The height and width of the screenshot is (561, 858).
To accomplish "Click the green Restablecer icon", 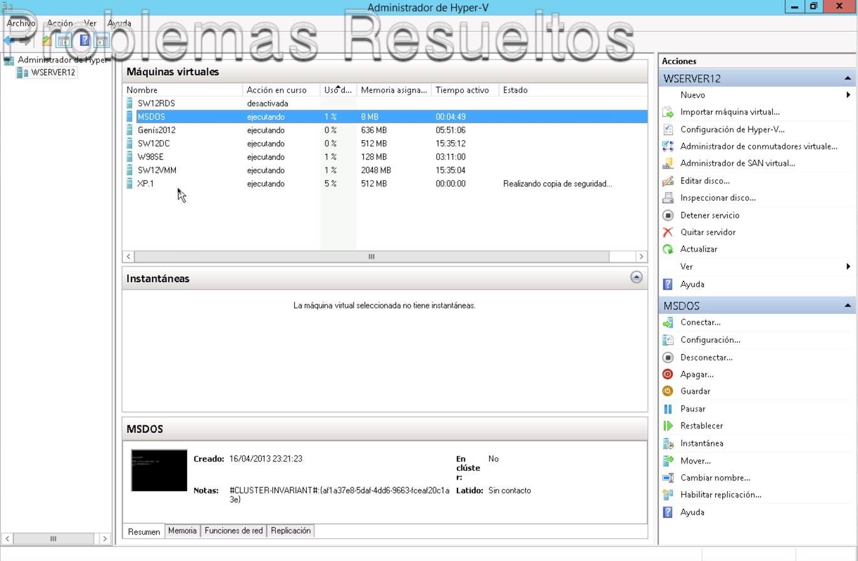I will [x=668, y=425].
